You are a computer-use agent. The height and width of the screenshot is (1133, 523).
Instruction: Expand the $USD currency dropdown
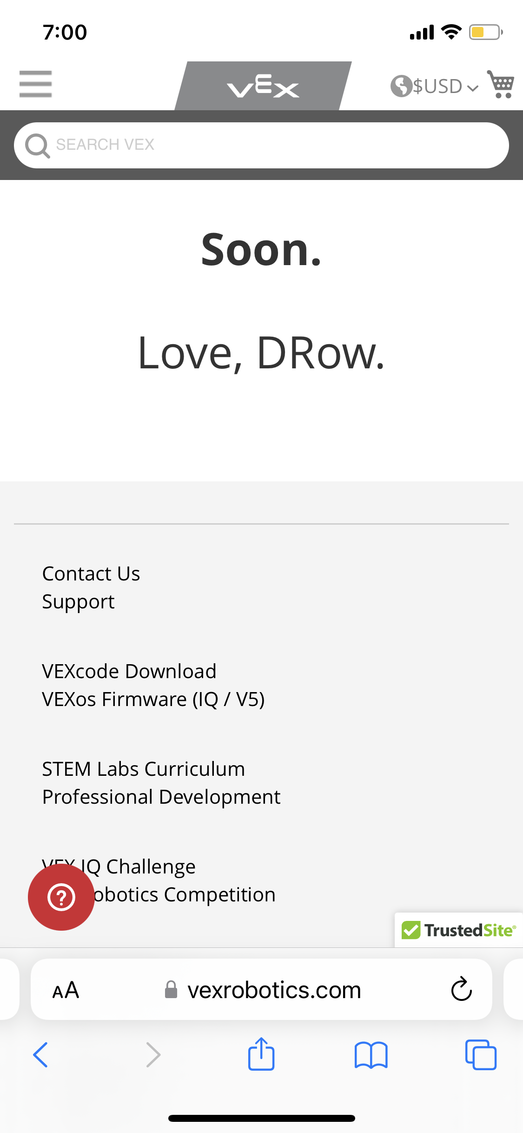435,87
